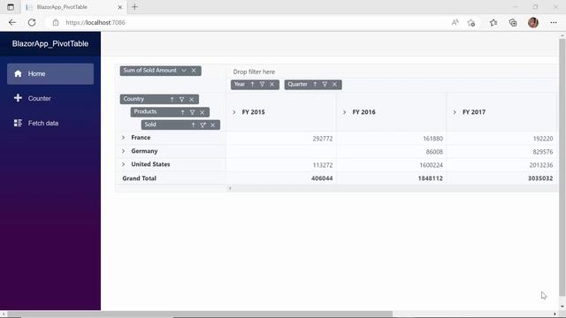Screen dimensions: 566x318
Task: Filter the Year field
Action: (263, 85)
